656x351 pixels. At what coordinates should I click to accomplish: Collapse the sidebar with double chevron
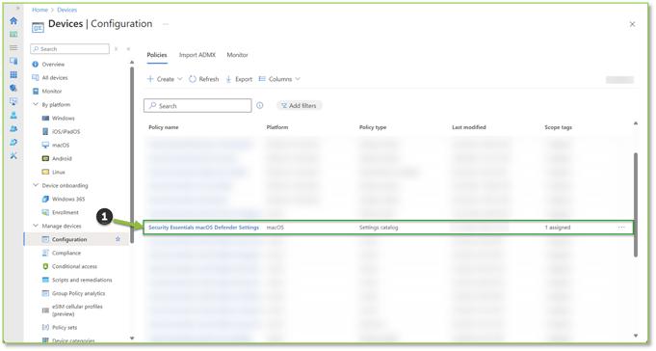pyautogui.click(x=128, y=49)
